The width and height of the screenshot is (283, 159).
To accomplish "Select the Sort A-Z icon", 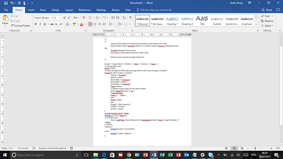I will (124, 18).
